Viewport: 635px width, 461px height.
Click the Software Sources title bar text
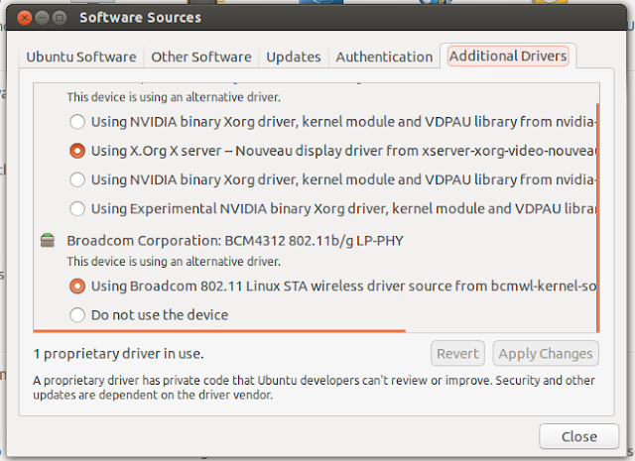click(140, 18)
